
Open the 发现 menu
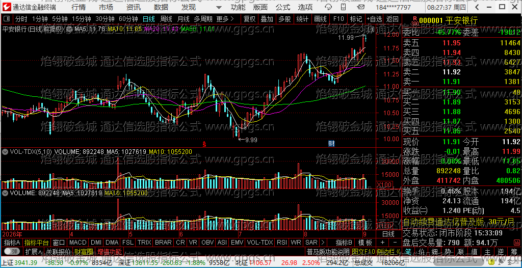(x=189, y=7)
